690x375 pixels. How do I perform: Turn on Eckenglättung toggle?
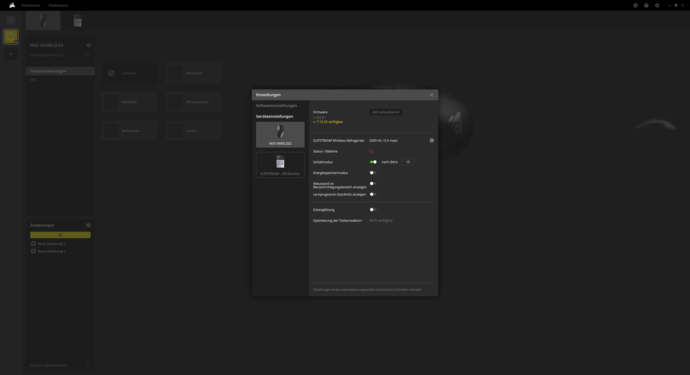(x=373, y=210)
